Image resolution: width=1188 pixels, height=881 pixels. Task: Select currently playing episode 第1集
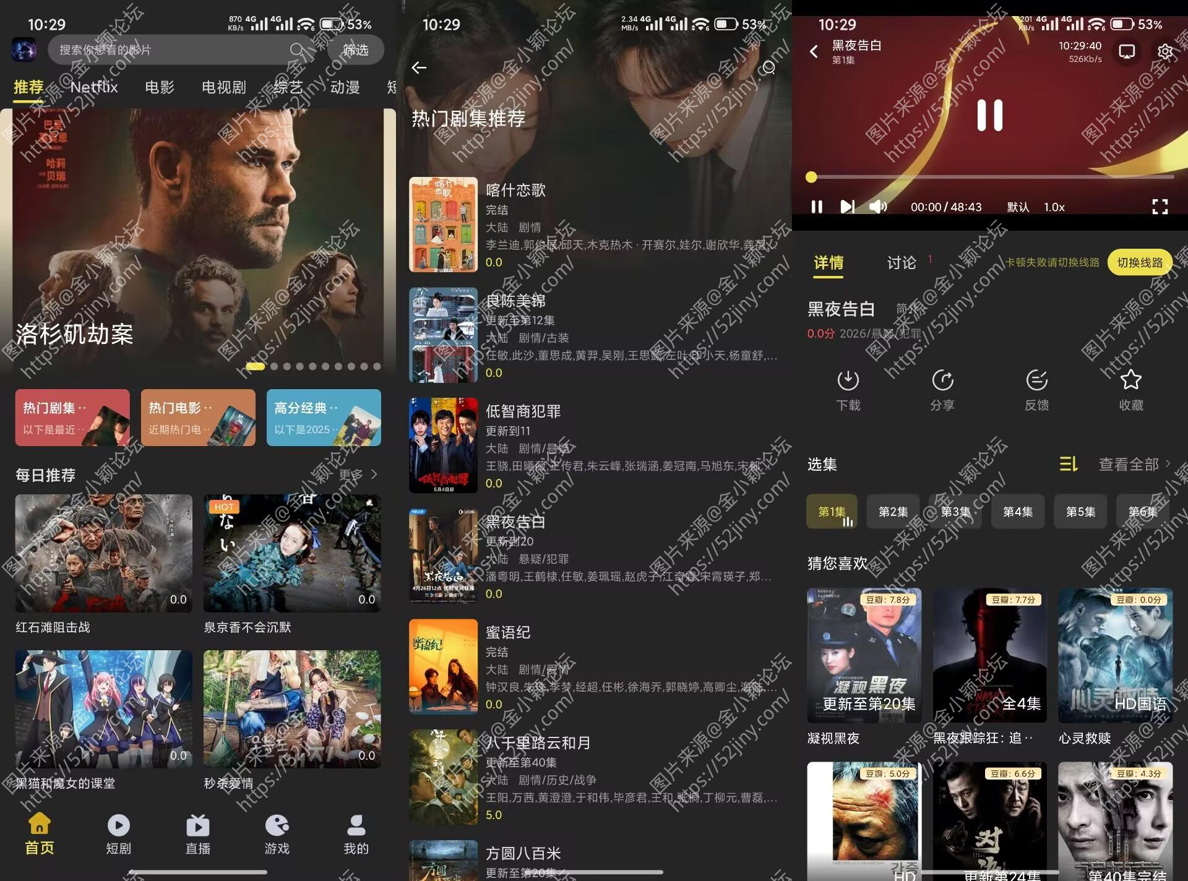(x=832, y=512)
